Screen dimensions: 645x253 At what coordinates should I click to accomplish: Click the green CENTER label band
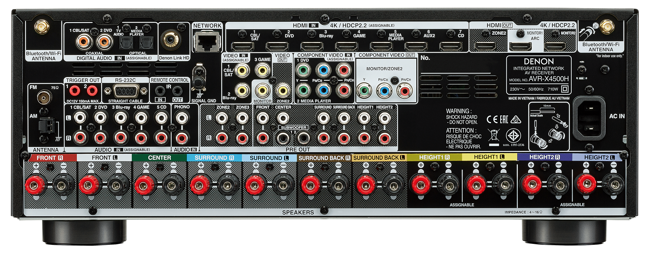point(159,158)
